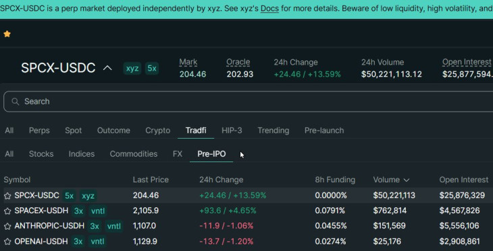Click the $762,814 volume cell
Screen dimensions: 493x251
tap(390, 211)
